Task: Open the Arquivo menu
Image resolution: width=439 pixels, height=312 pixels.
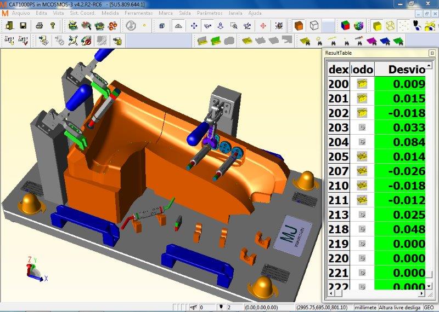Action: 21,13
